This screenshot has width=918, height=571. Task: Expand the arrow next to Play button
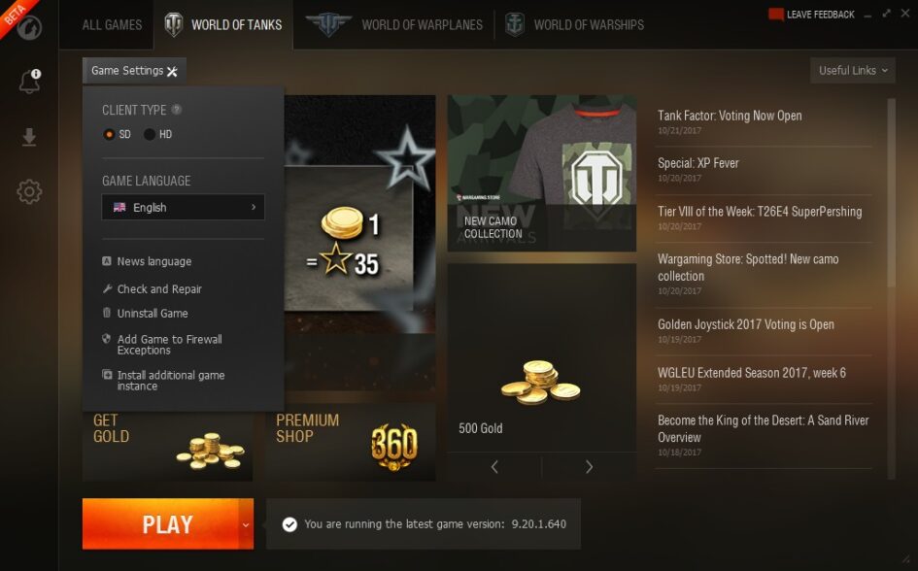[x=246, y=524]
